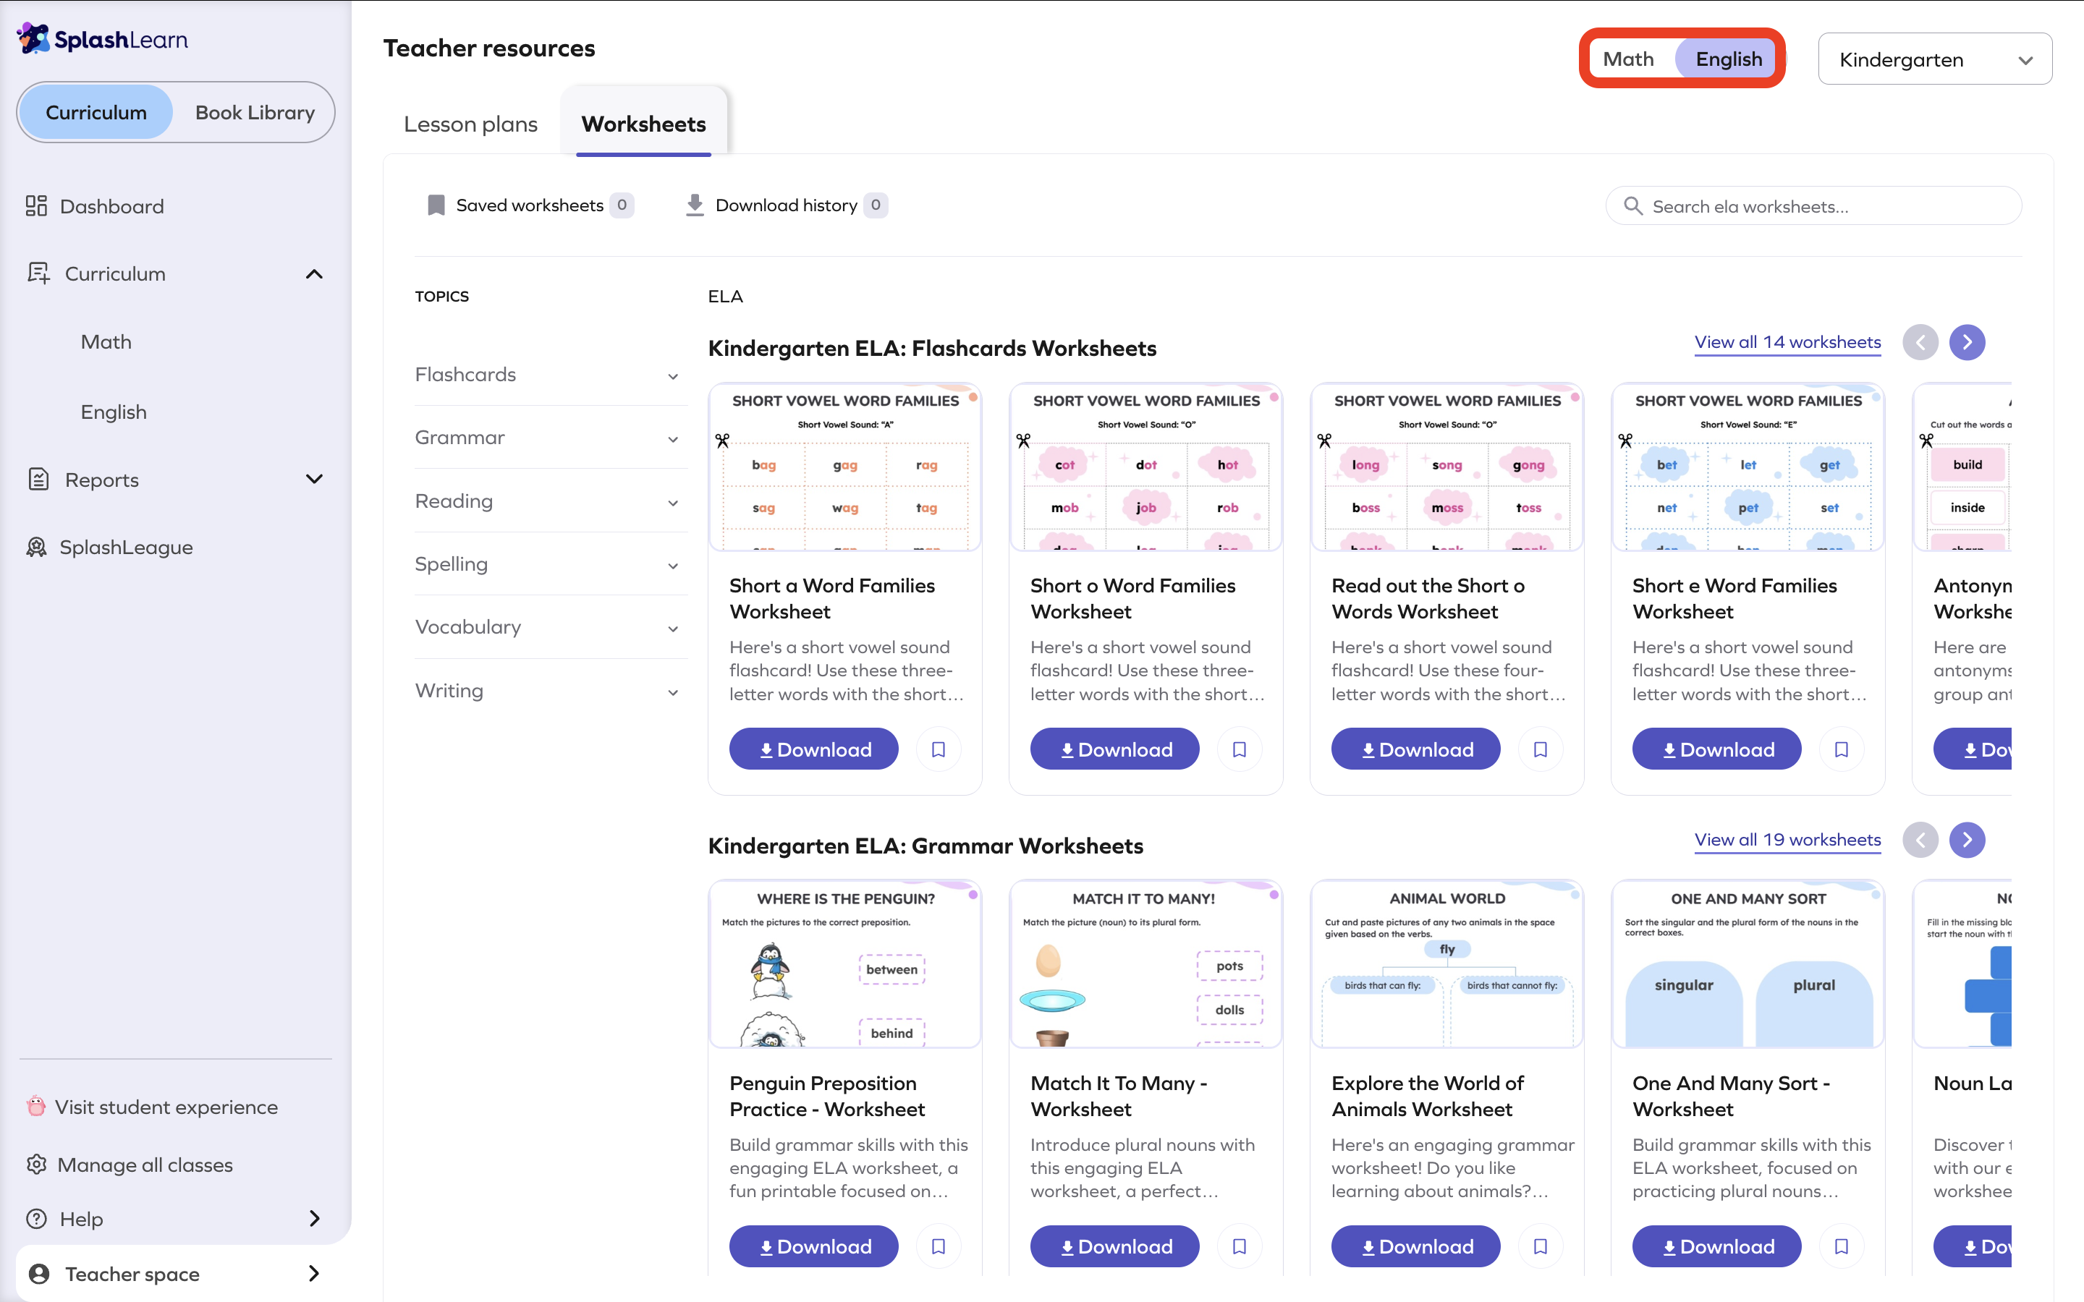Collapse the Curriculum sidebar section chevron
The width and height of the screenshot is (2084, 1302).
click(x=314, y=274)
